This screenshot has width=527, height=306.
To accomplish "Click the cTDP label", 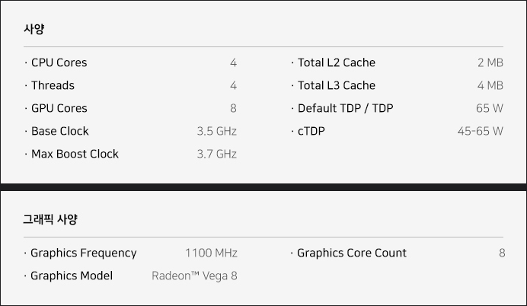I will pos(311,131).
